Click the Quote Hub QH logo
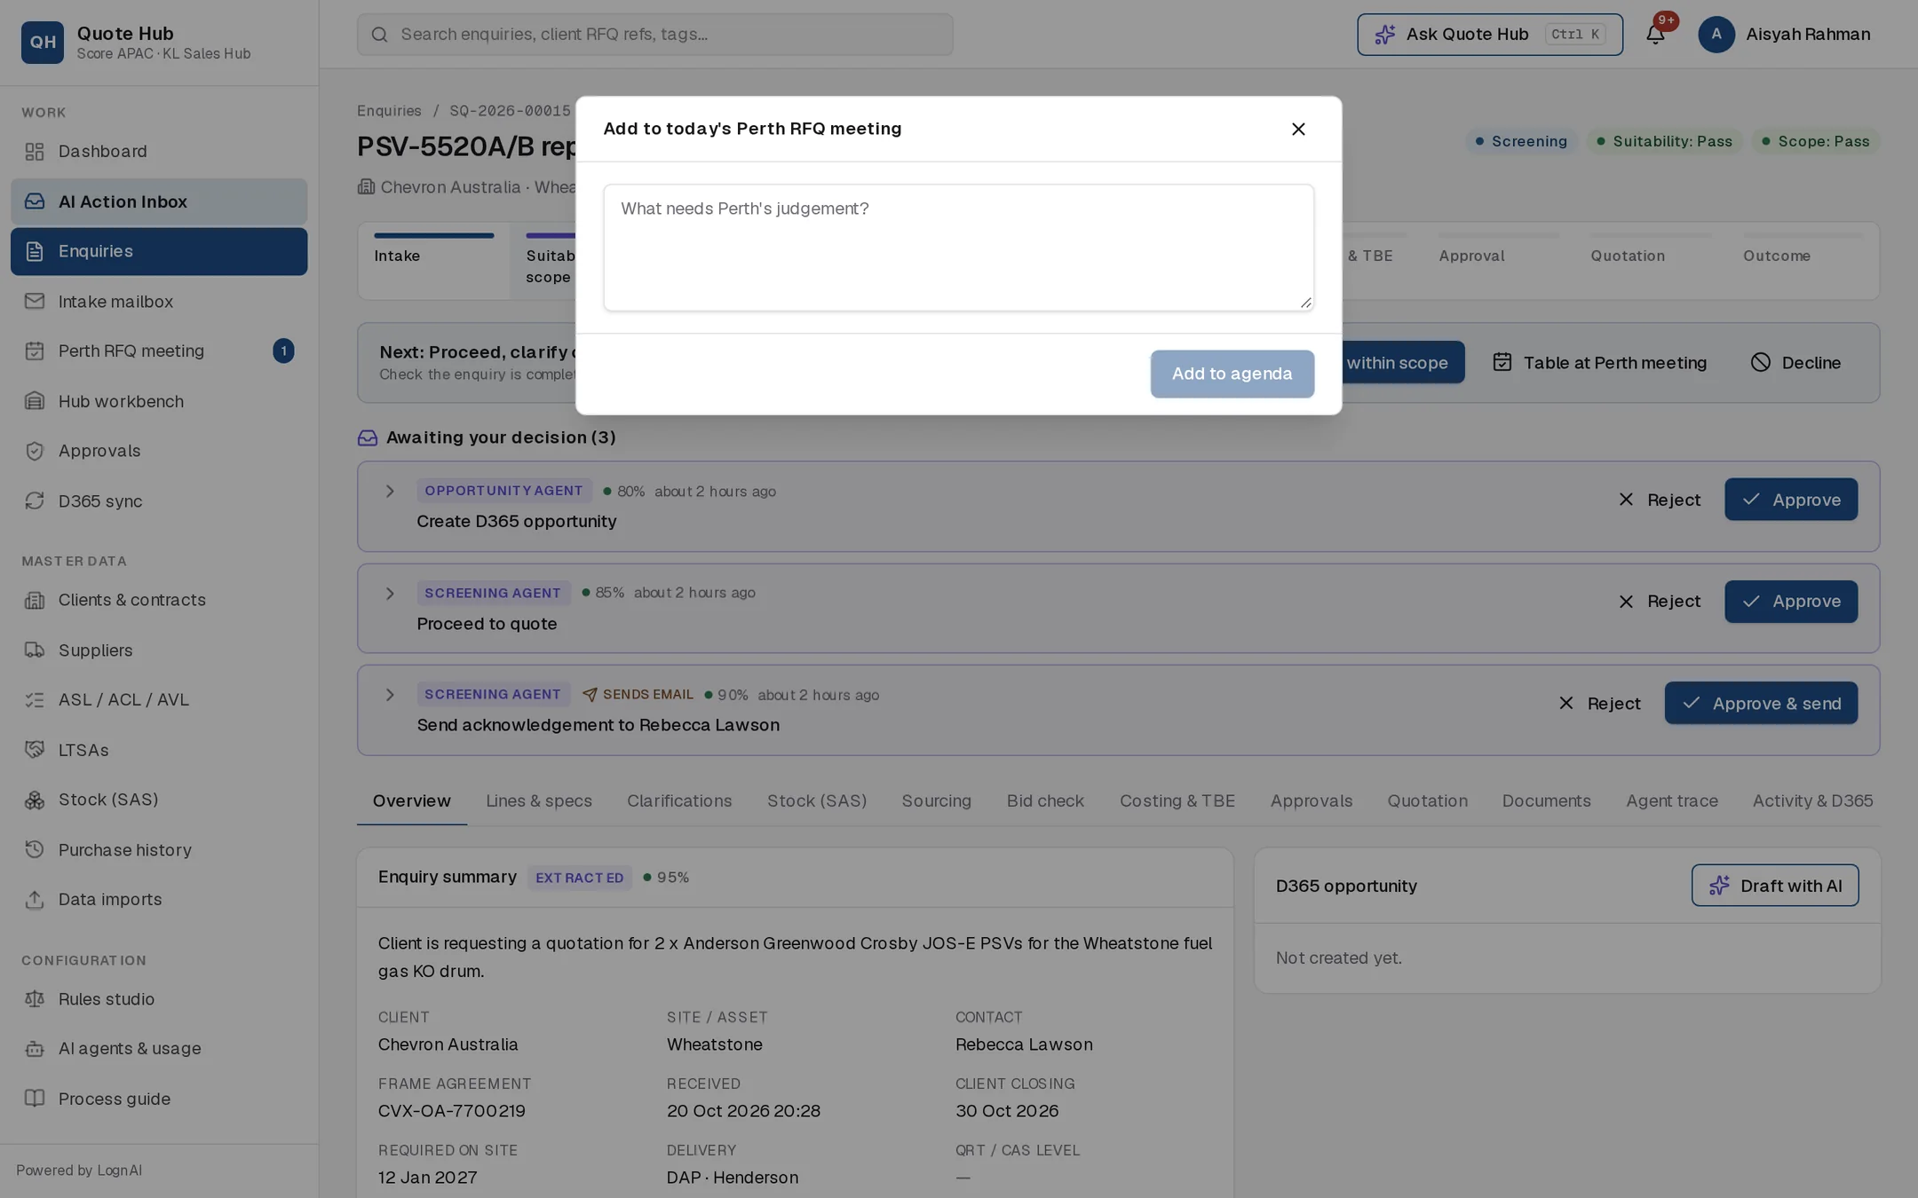Viewport: 1918px width, 1198px height. [x=43, y=42]
